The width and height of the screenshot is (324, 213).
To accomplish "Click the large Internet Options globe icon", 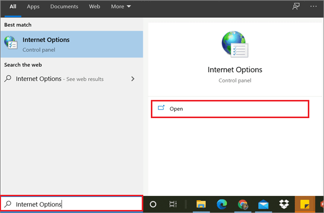I will pyautogui.click(x=235, y=44).
